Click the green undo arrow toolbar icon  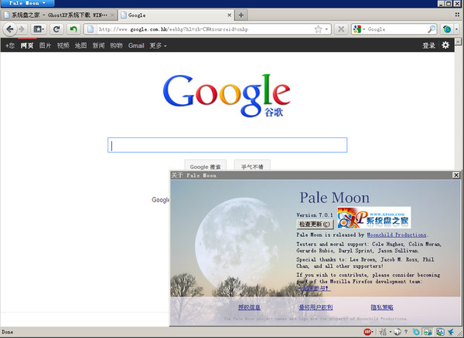[73, 29]
